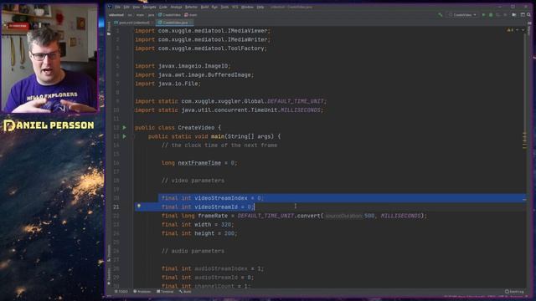This screenshot has height=301, width=536.
Task: Click run gutter icon beside CreateVideo class
Action: (125, 128)
